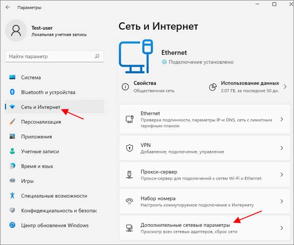Open Набор номера settings title
294x245 pixels.
coord(158,199)
